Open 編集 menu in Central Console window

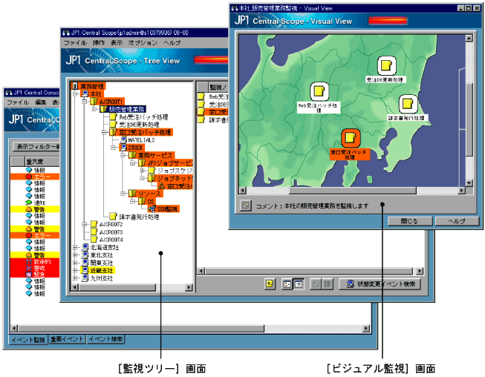point(41,102)
